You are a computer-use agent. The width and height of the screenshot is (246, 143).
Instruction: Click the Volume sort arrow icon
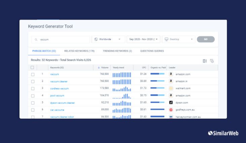click(99, 67)
